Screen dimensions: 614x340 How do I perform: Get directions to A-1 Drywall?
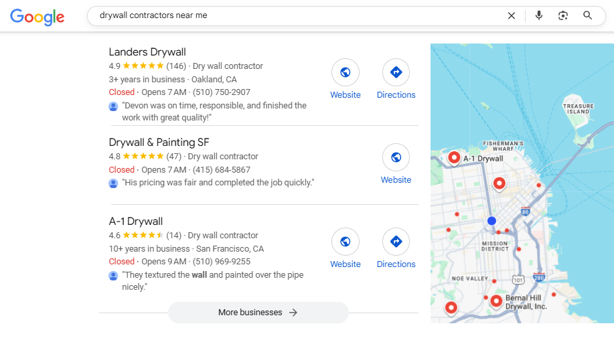[x=396, y=242]
